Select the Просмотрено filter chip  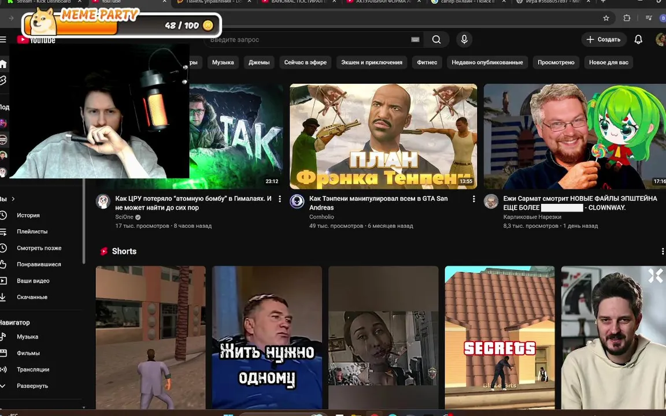tap(556, 62)
